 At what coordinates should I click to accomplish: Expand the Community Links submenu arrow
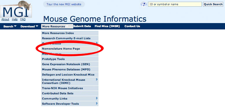click(x=97, y=98)
